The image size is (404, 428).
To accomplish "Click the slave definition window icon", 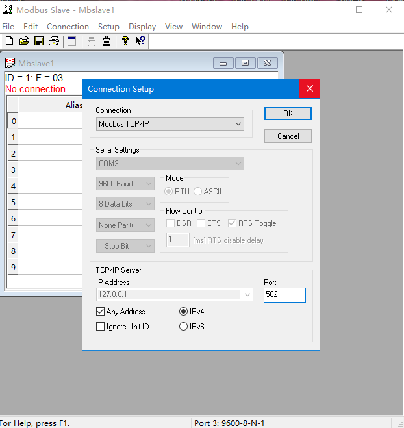I will click(72, 41).
